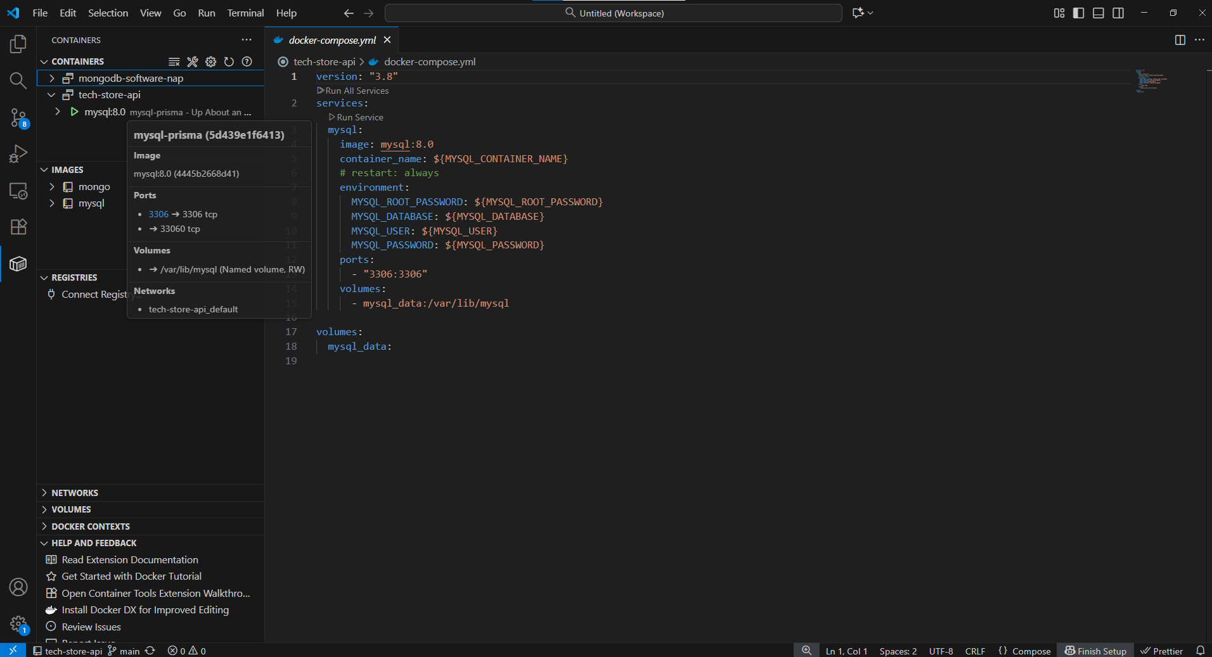Open the Remote Explorer view
Screen dimensions: 1212x657
[18, 191]
